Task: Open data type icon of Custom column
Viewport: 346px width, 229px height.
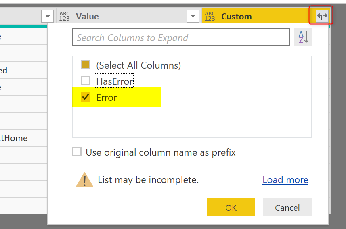Action: point(210,16)
